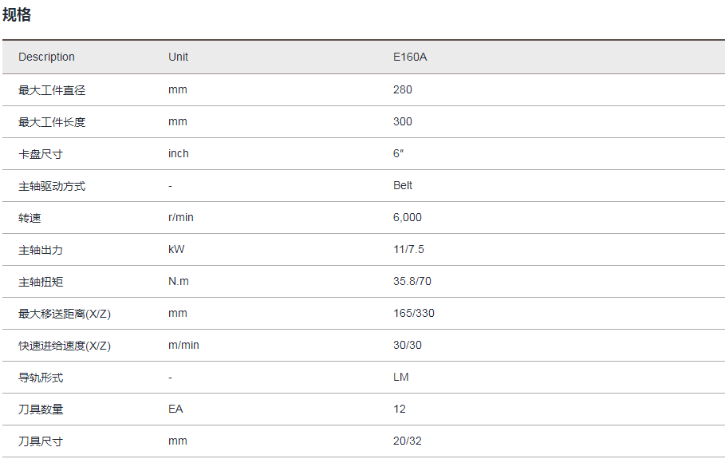Click the 280 diameter value
725x459 pixels.
(x=403, y=89)
